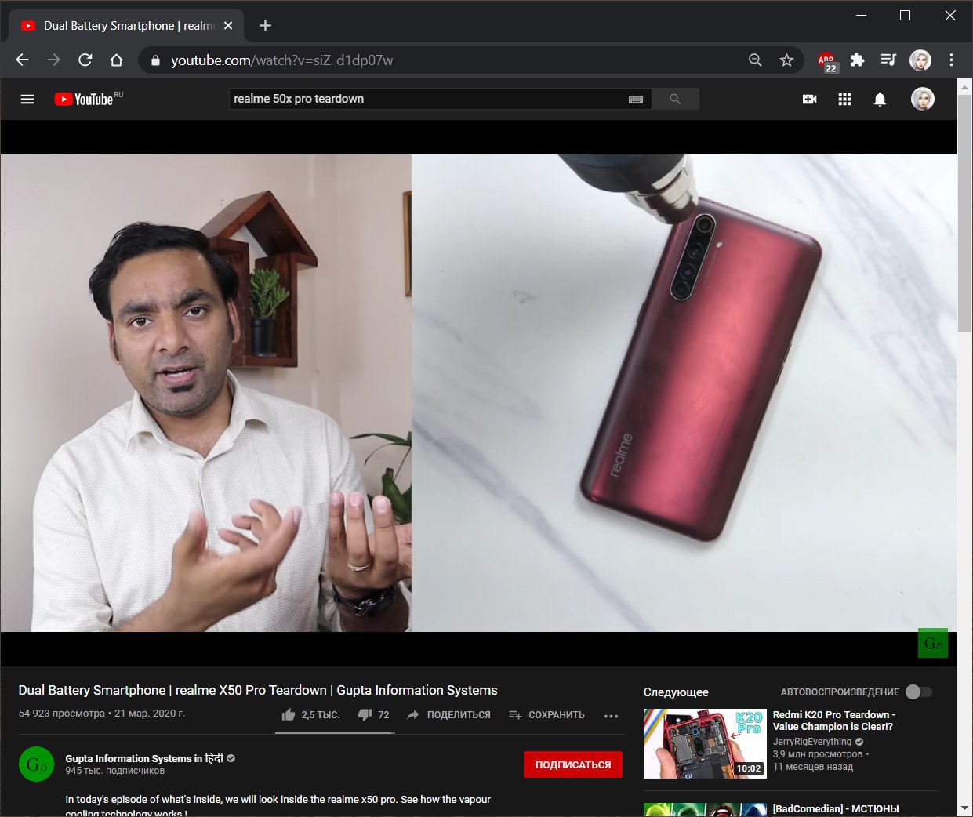Bookmark this page with the star icon
The image size is (973, 817).
pos(786,60)
